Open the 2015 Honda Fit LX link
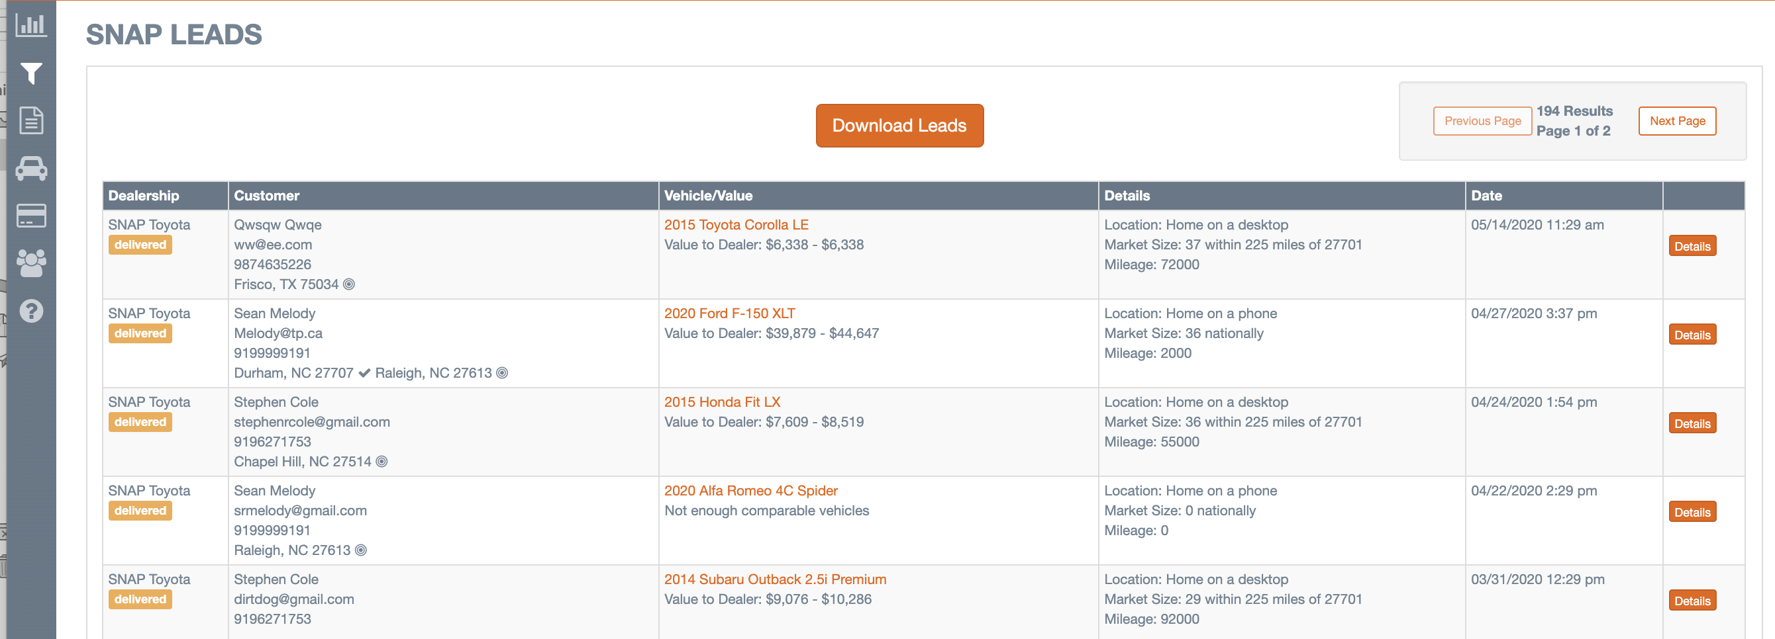The width and height of the screenshot is (1775, 639). [x=721, y=402]
